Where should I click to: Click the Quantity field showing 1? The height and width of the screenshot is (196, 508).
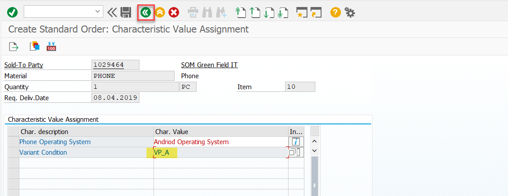pos(135,87)
